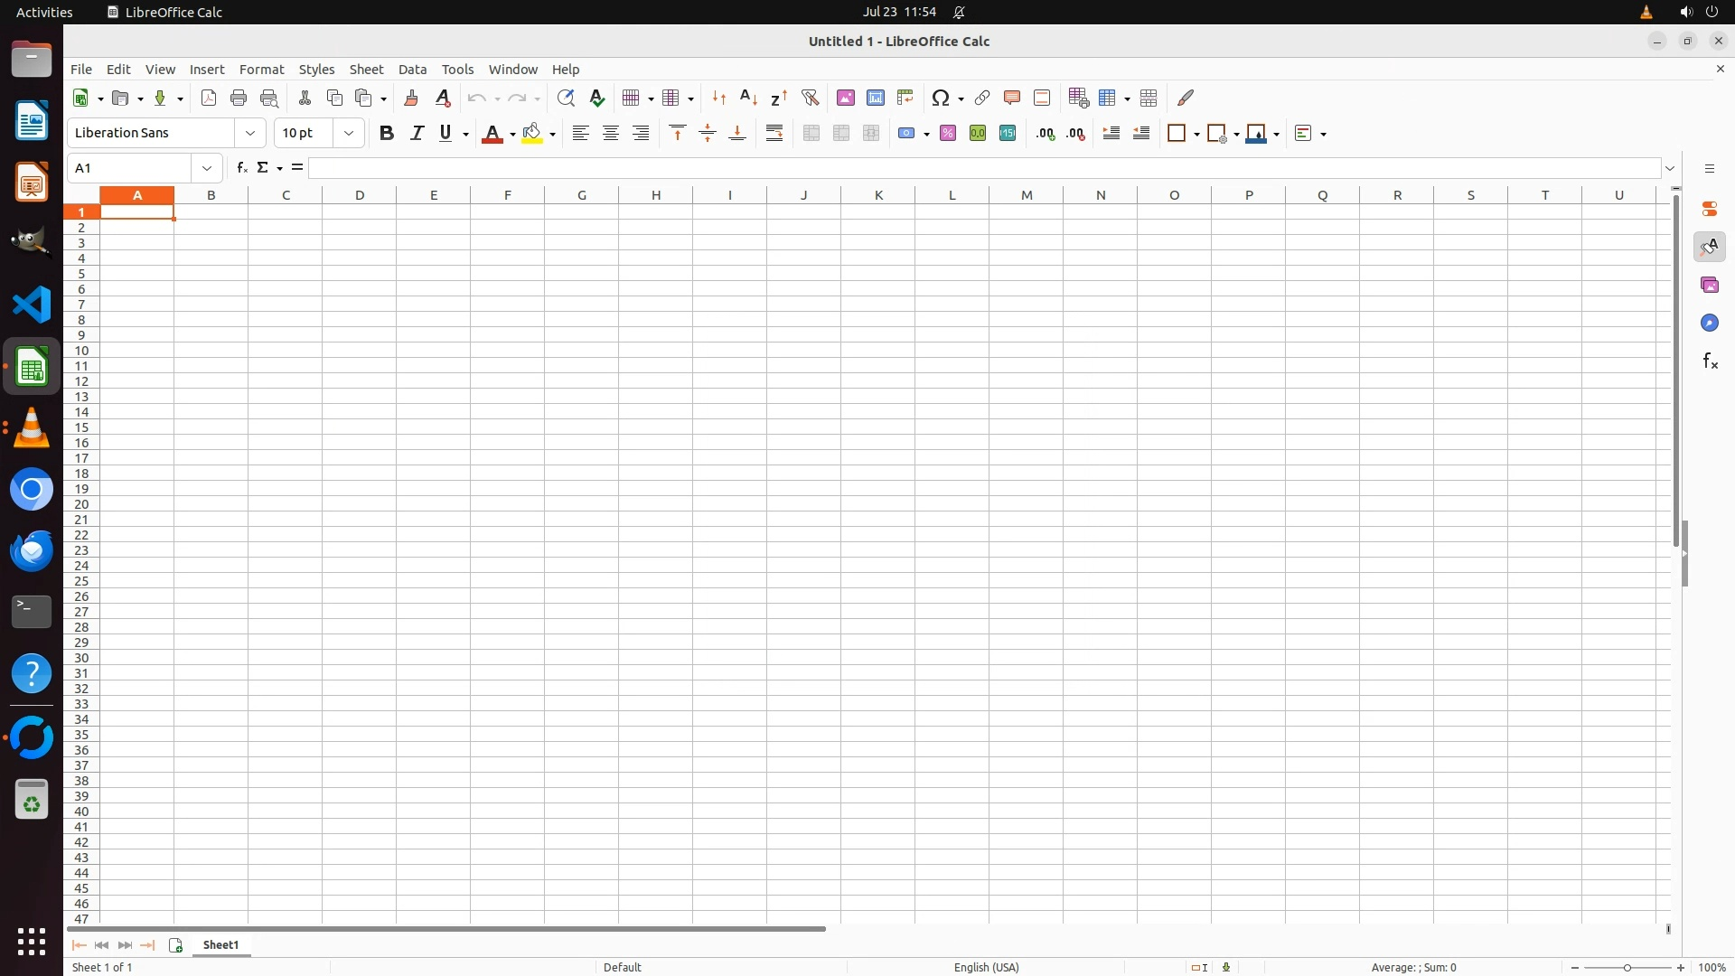
Task: Click Sort Ascending toolbar icon
Action: 748,98
